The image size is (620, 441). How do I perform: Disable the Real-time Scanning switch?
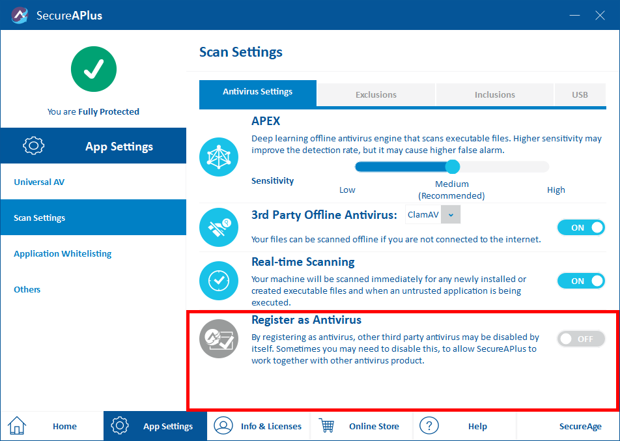coord(581,281)
